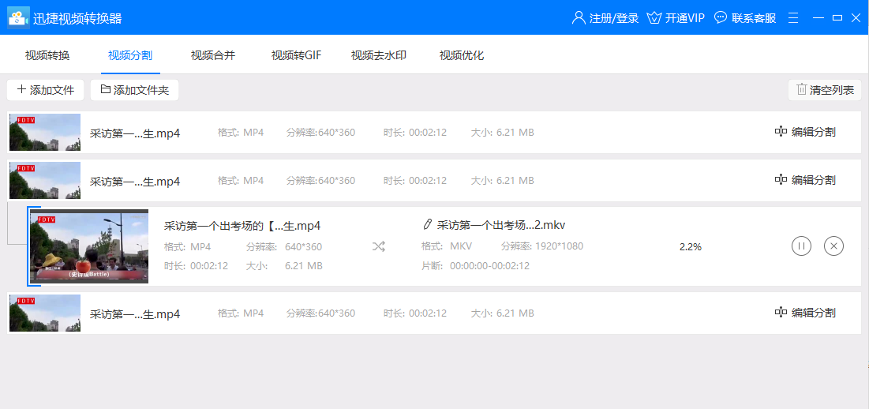Open the hamburger main menu in title bar
Image resolution: width=869 pixels, height=409 pixels.
(794, 17)
